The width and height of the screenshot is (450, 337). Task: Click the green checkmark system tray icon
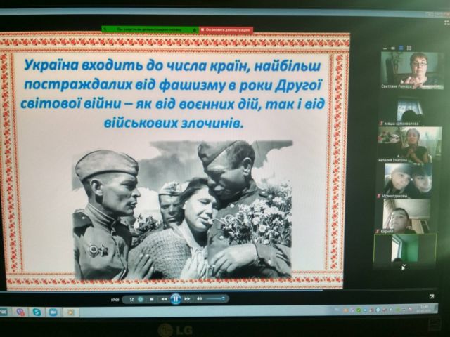359,310
